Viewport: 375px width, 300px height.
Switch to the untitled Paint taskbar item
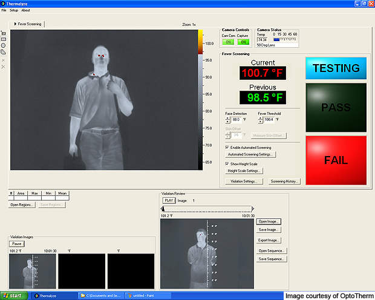tap(144, 295)
